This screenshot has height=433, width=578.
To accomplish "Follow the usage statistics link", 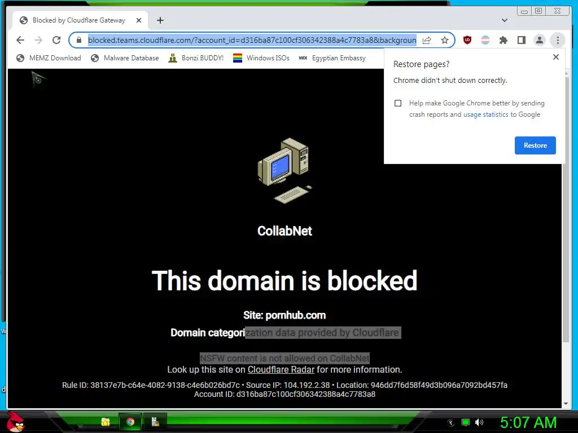I will click(x=485, y=114).
